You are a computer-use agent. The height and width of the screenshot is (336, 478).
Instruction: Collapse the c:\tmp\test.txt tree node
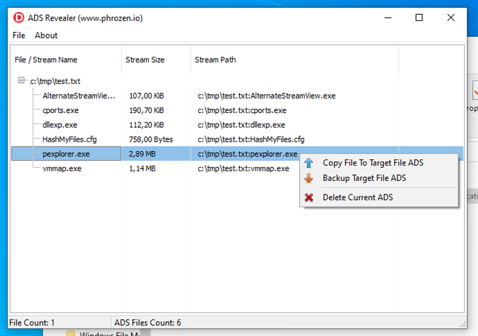[21, 80]
